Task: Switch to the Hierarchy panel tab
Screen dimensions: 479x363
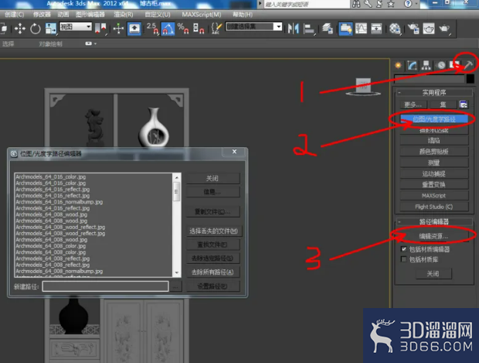Action: [426, 65]
